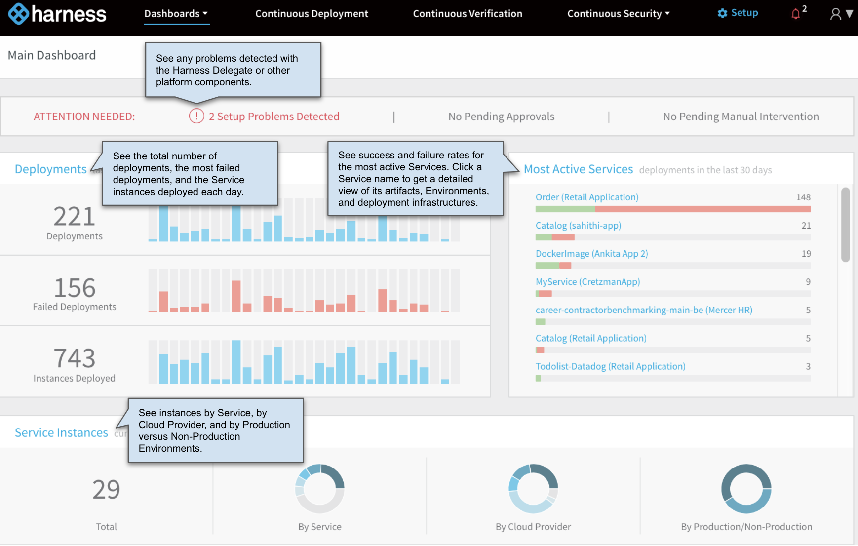Open the user profile icon

835,14
